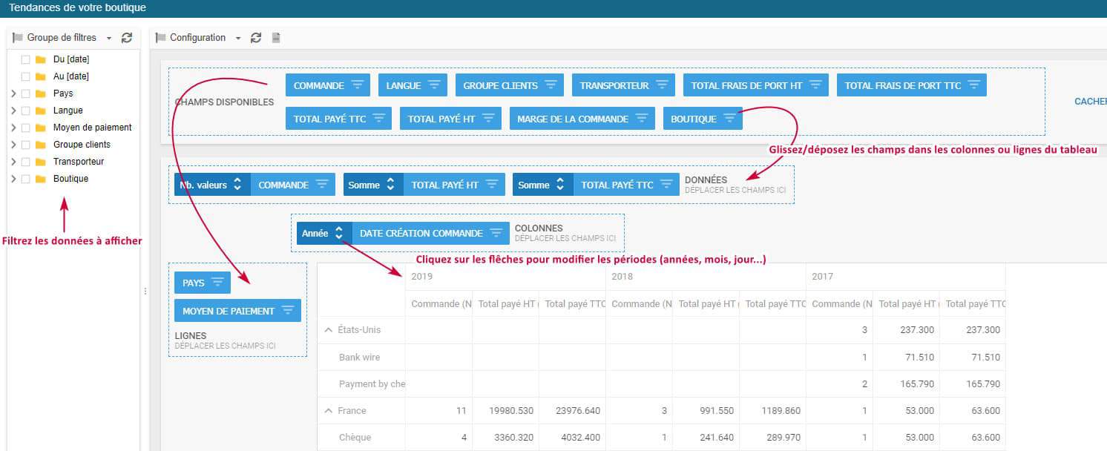1107x451 pixels.
Task: Open filter icon on TRANSPORTEUR field
Action: click(x=662, y=85)
